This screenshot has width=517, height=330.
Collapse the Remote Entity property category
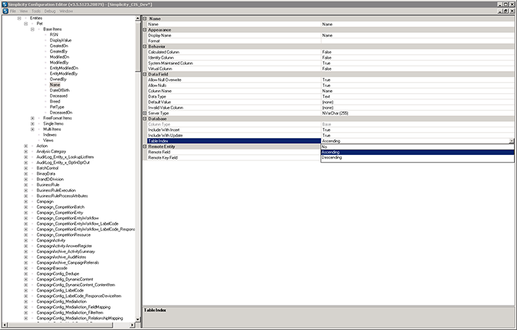145,147
